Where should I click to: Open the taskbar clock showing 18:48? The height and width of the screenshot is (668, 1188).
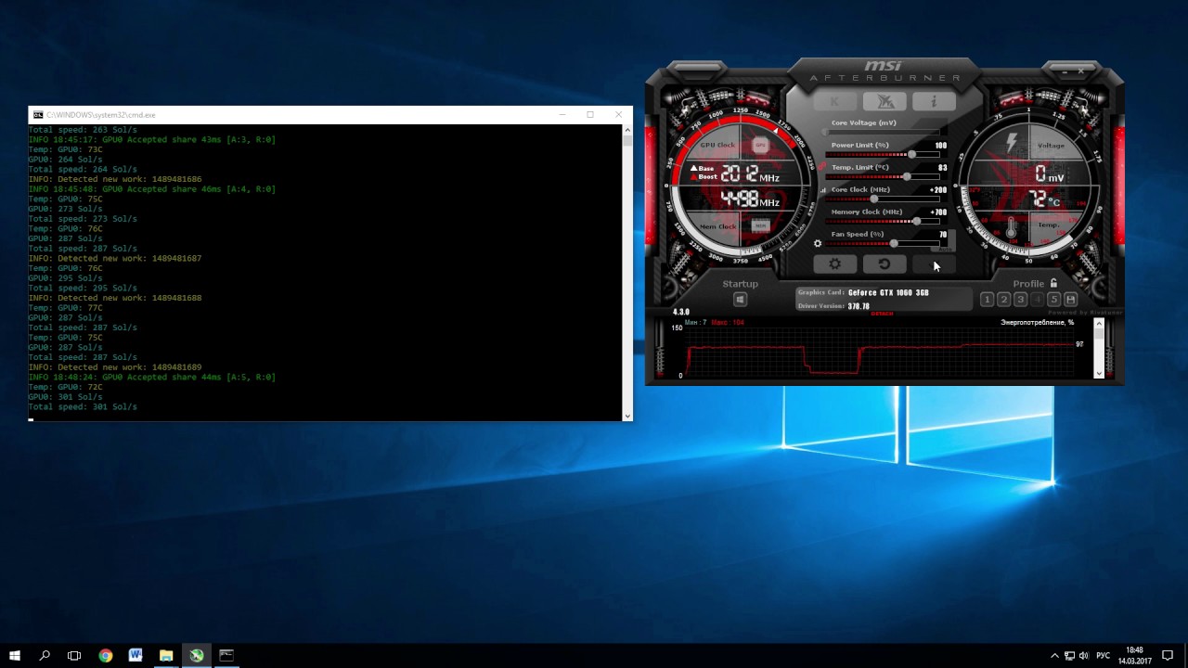pos(1134,656)
